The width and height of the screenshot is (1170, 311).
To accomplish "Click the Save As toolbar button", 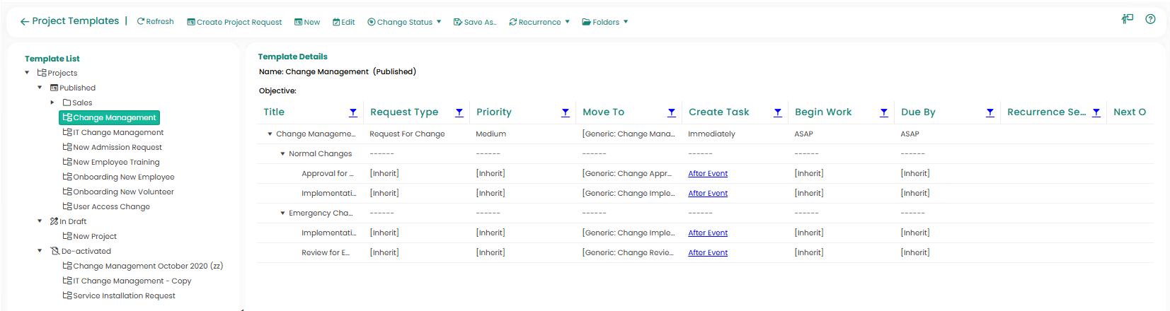I will coord(475,23).
